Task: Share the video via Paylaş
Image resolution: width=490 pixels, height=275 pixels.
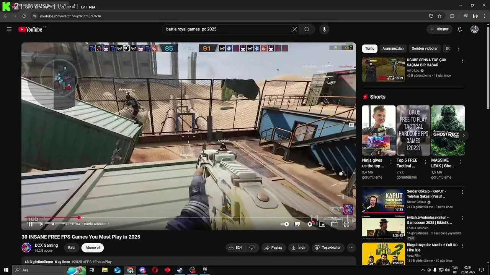Action: coord(273,247)
